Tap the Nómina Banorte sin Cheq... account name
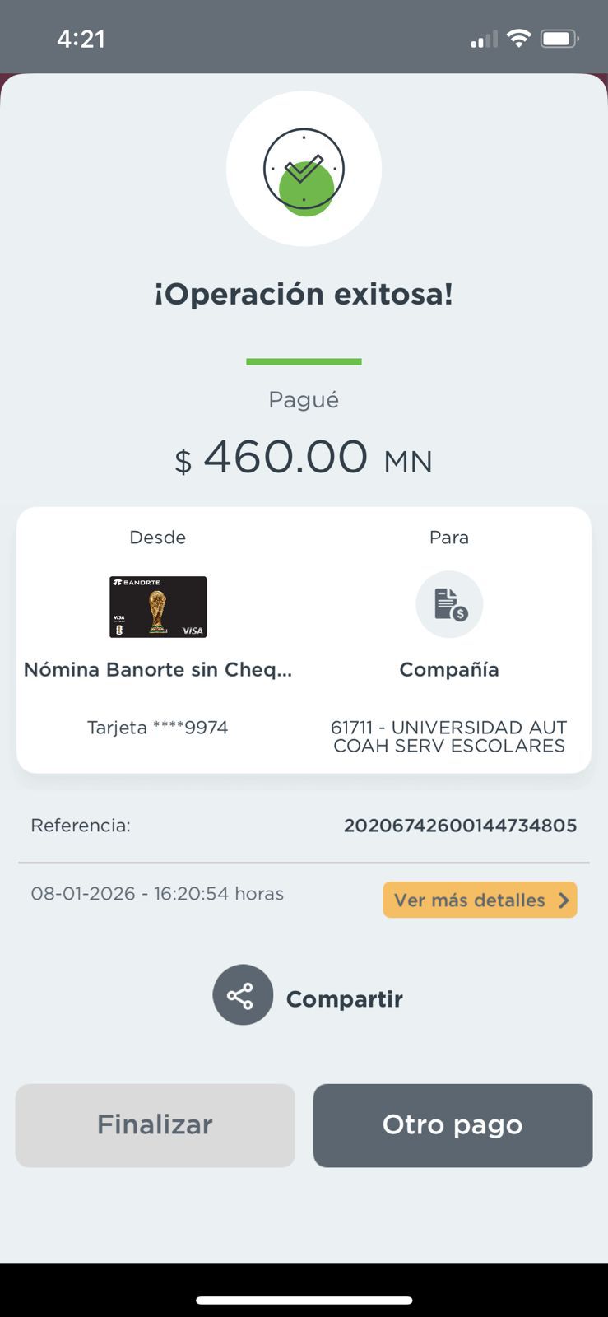This screenshot has height=1317, width=608. point(158,669)
